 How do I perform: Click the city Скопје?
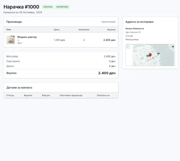click(129, 36)
